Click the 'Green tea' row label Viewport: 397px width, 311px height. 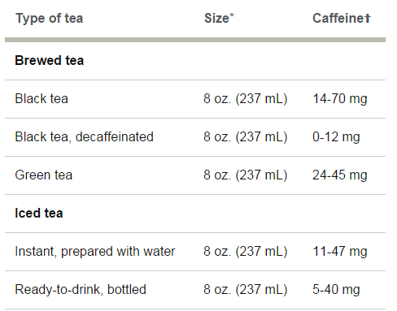click(44, 175)
